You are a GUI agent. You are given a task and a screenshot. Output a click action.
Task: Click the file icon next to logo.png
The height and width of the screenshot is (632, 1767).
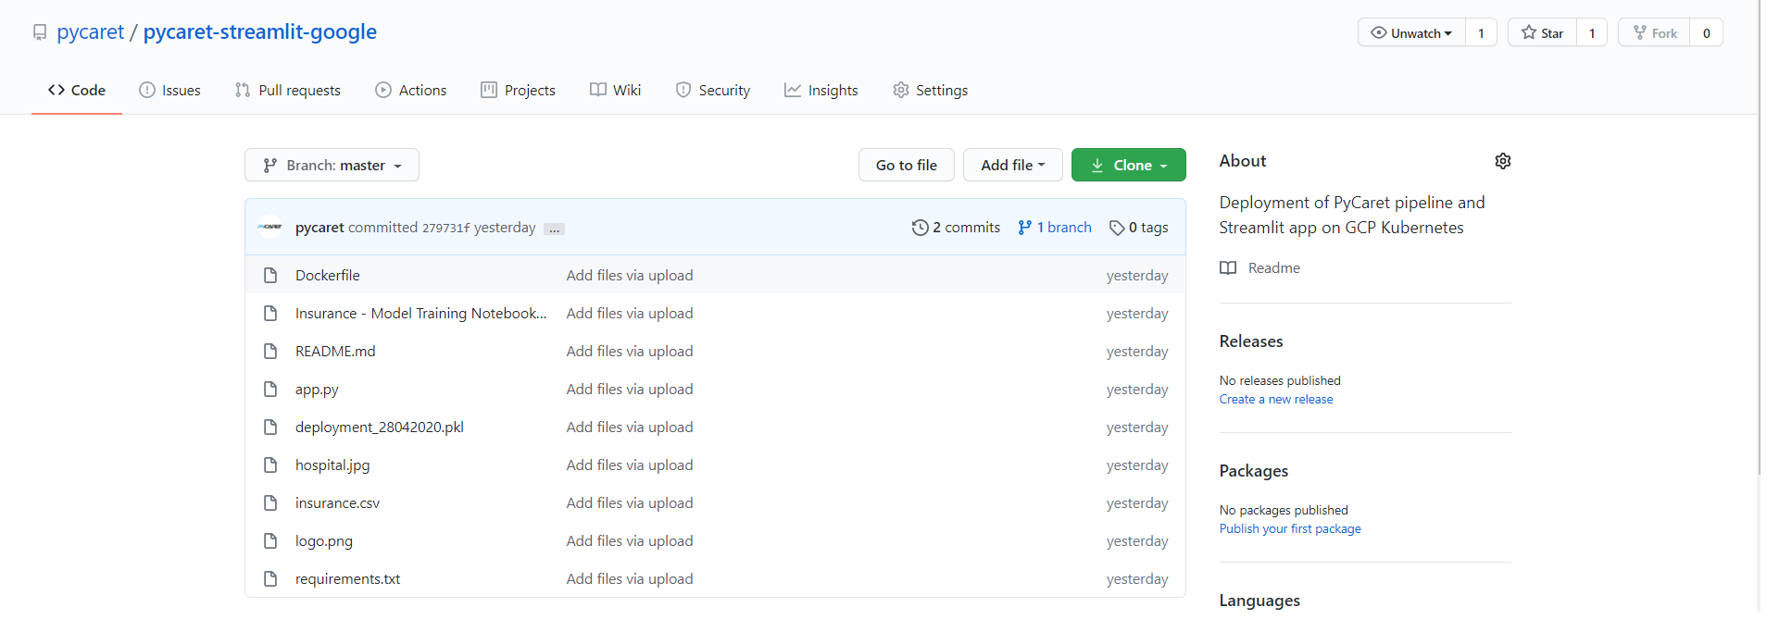pos(270,540)
